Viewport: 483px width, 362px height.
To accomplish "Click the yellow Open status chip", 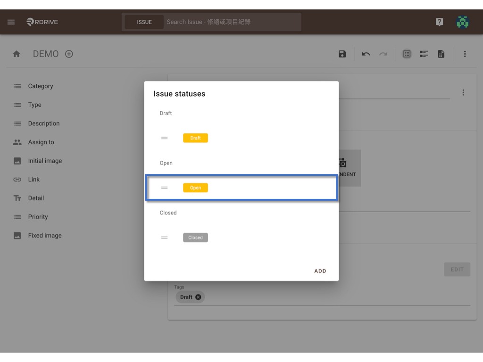I will point(195,188).
